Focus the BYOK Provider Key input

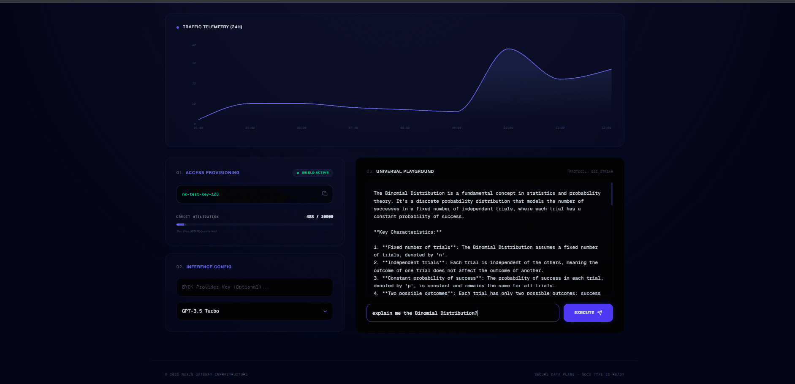click(255, 287)
